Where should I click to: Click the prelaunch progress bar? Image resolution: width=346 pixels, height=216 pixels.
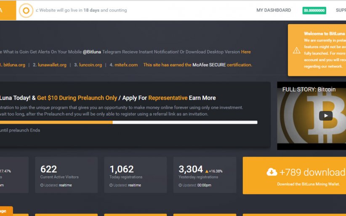pos(128,122)
